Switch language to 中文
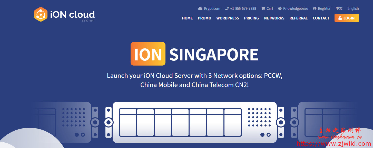 click(x=339, y=8)
